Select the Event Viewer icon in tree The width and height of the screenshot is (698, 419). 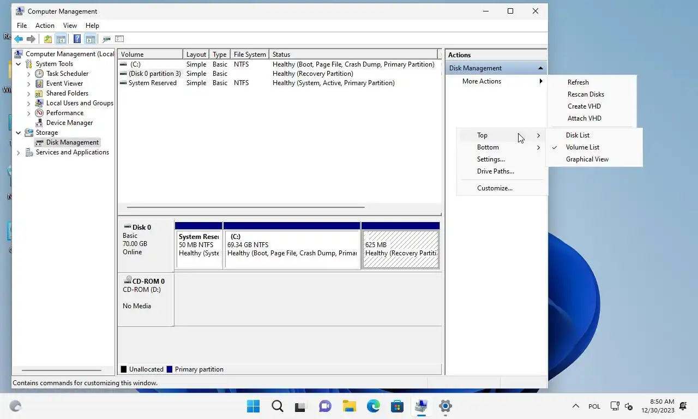tap(39, 83)
